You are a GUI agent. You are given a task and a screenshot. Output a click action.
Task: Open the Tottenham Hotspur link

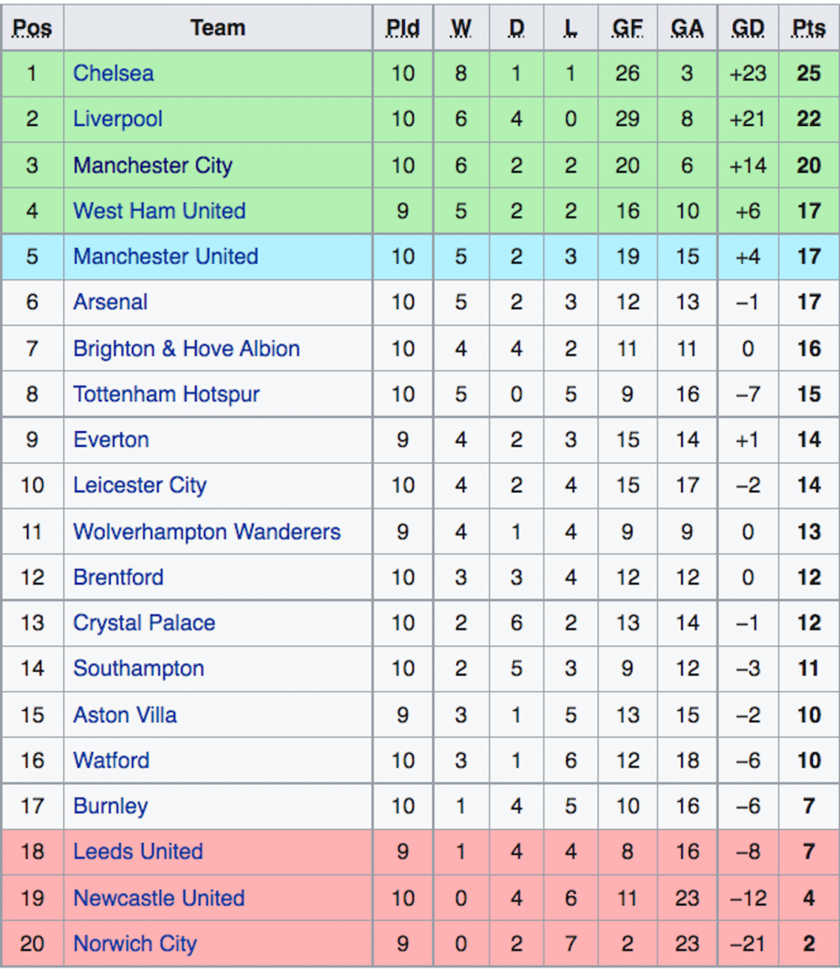tap(166, 394)
